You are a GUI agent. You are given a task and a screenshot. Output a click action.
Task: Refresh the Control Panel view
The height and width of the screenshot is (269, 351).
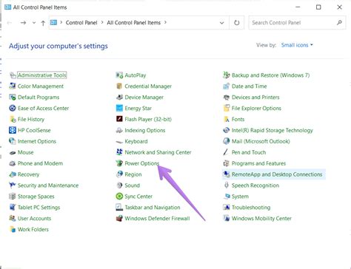point(236,23)
